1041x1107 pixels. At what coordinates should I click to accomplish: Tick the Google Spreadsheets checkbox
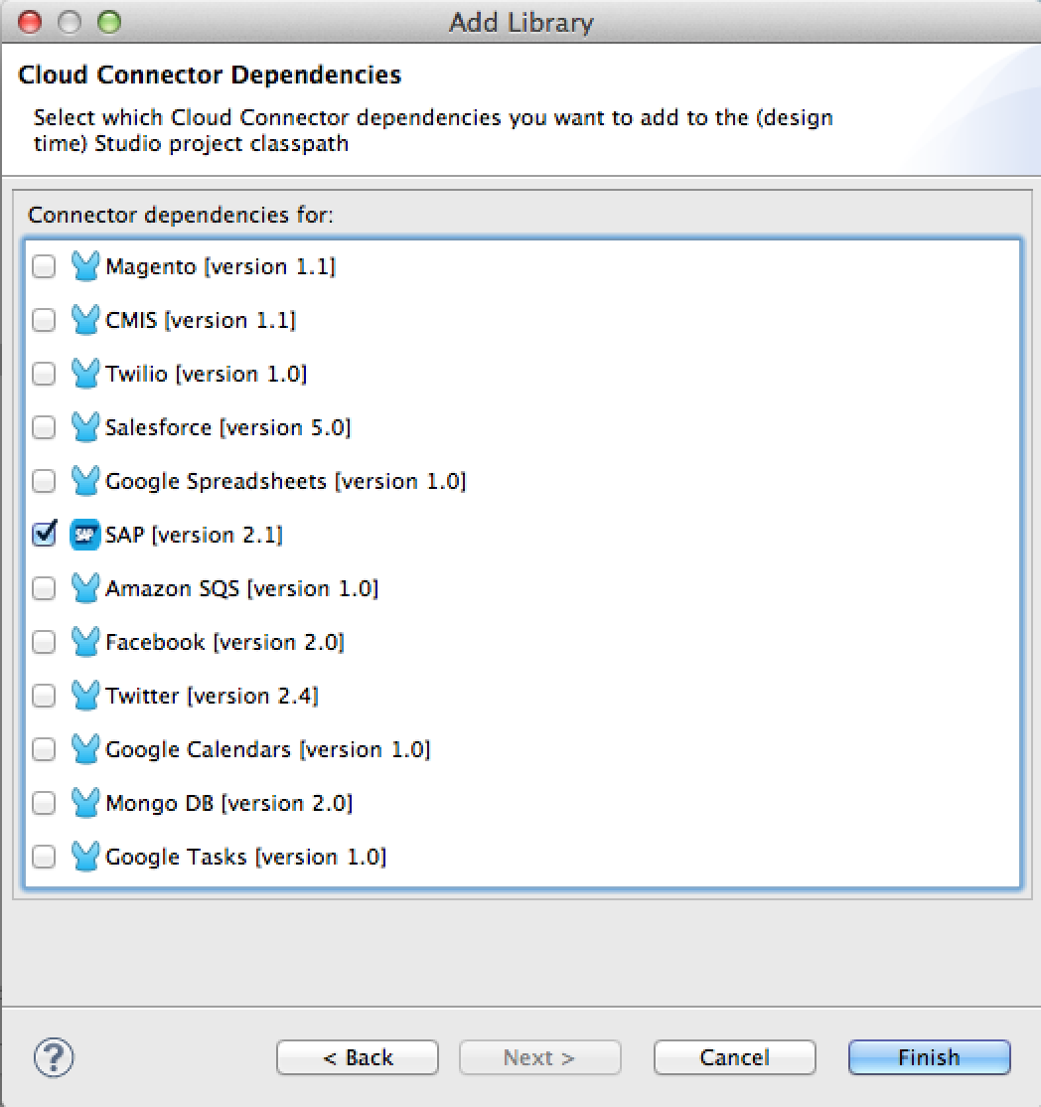[44, 481]
